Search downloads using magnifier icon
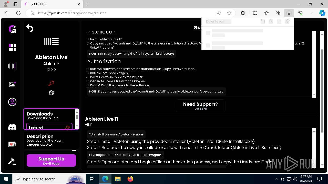 pos(271,21)
